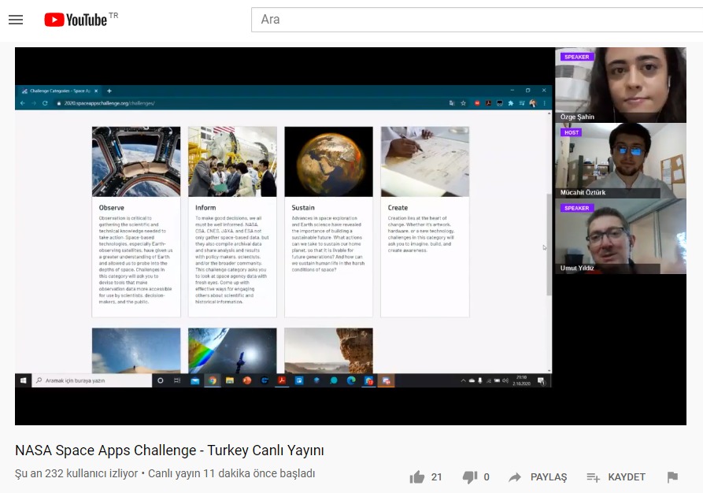Viewport: 703px width, 493px height.
Task: Open Adobe Acrobat on the taskbar
Action: (x=282, y=380)
